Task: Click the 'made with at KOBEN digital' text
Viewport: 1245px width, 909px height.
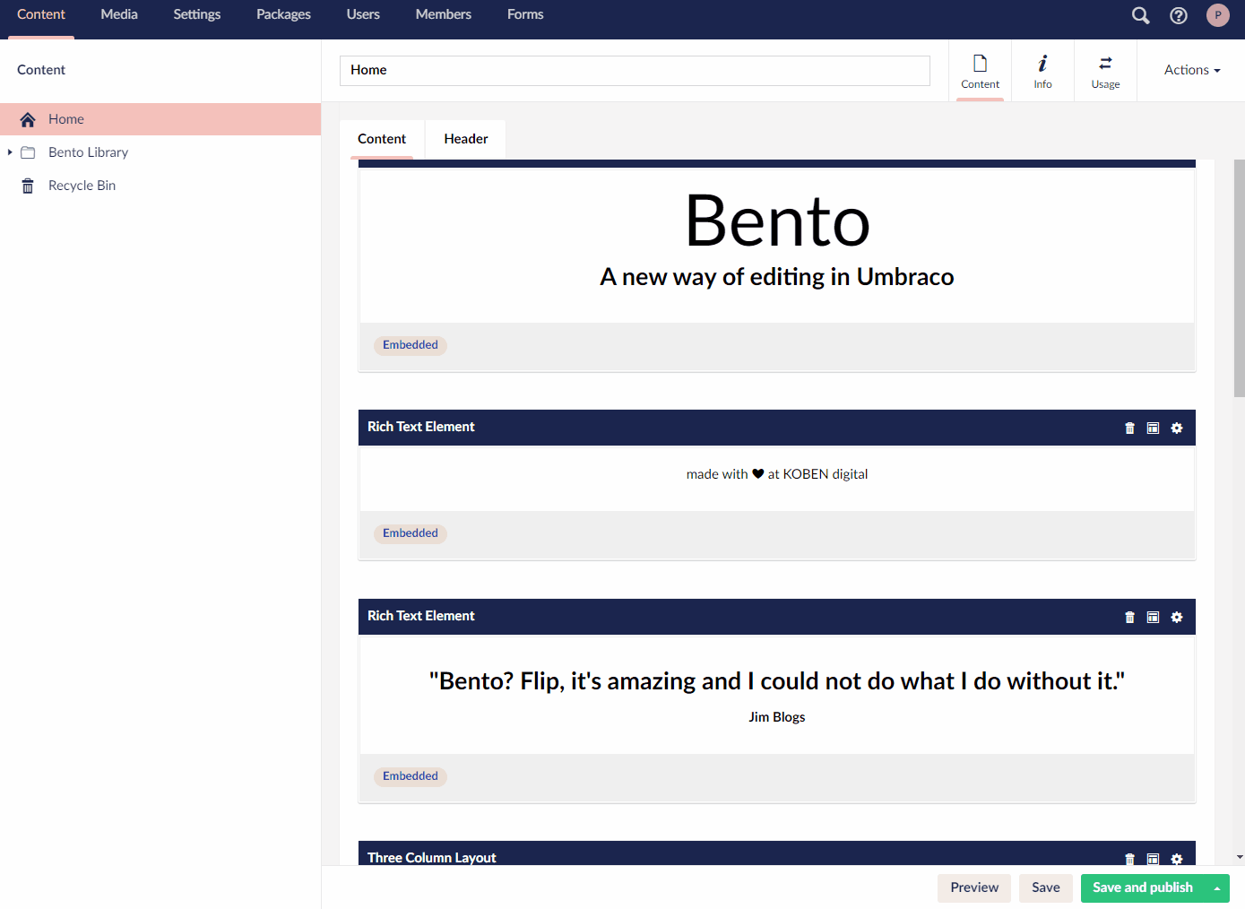Action: [x=777, y=474]
